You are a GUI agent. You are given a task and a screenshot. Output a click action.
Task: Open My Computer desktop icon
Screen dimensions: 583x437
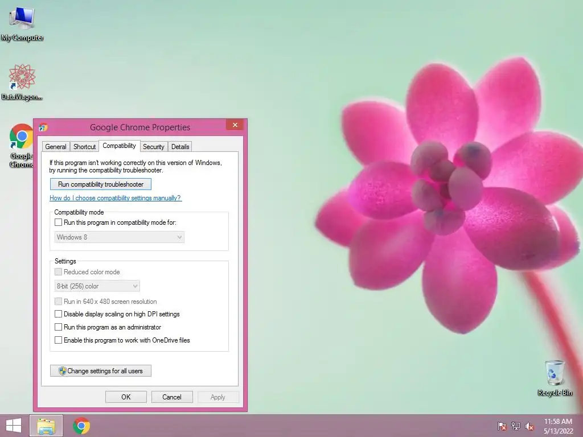click(22, 23)
